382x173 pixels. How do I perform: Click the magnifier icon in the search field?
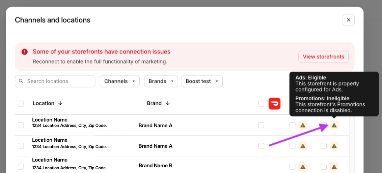[x=21, y=81]
